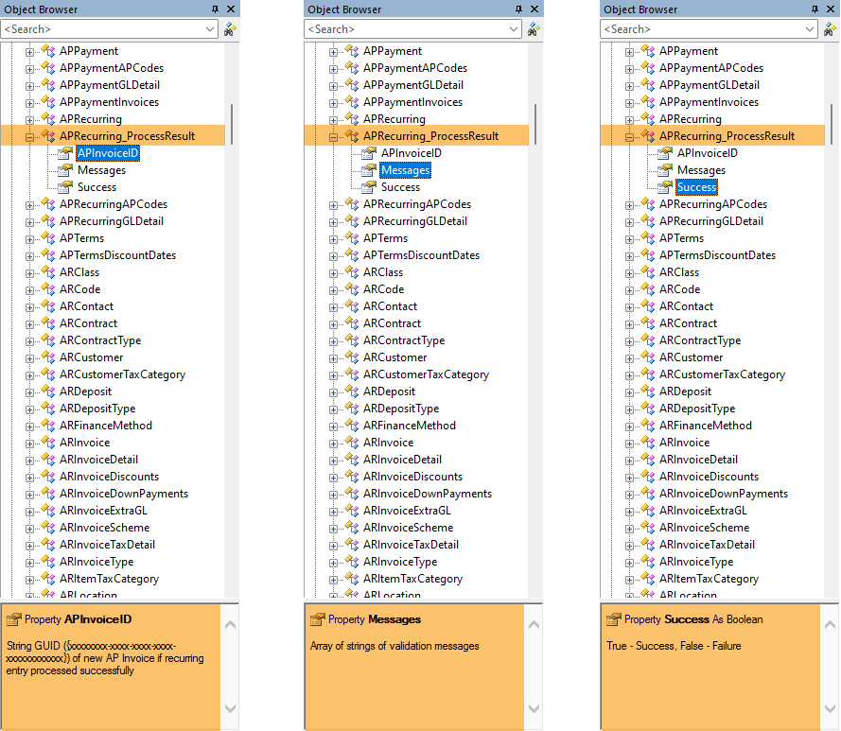This screenshot has width=841, height=731.
Task: Open the search dropdown in left Object Browser
Action: 210,29
